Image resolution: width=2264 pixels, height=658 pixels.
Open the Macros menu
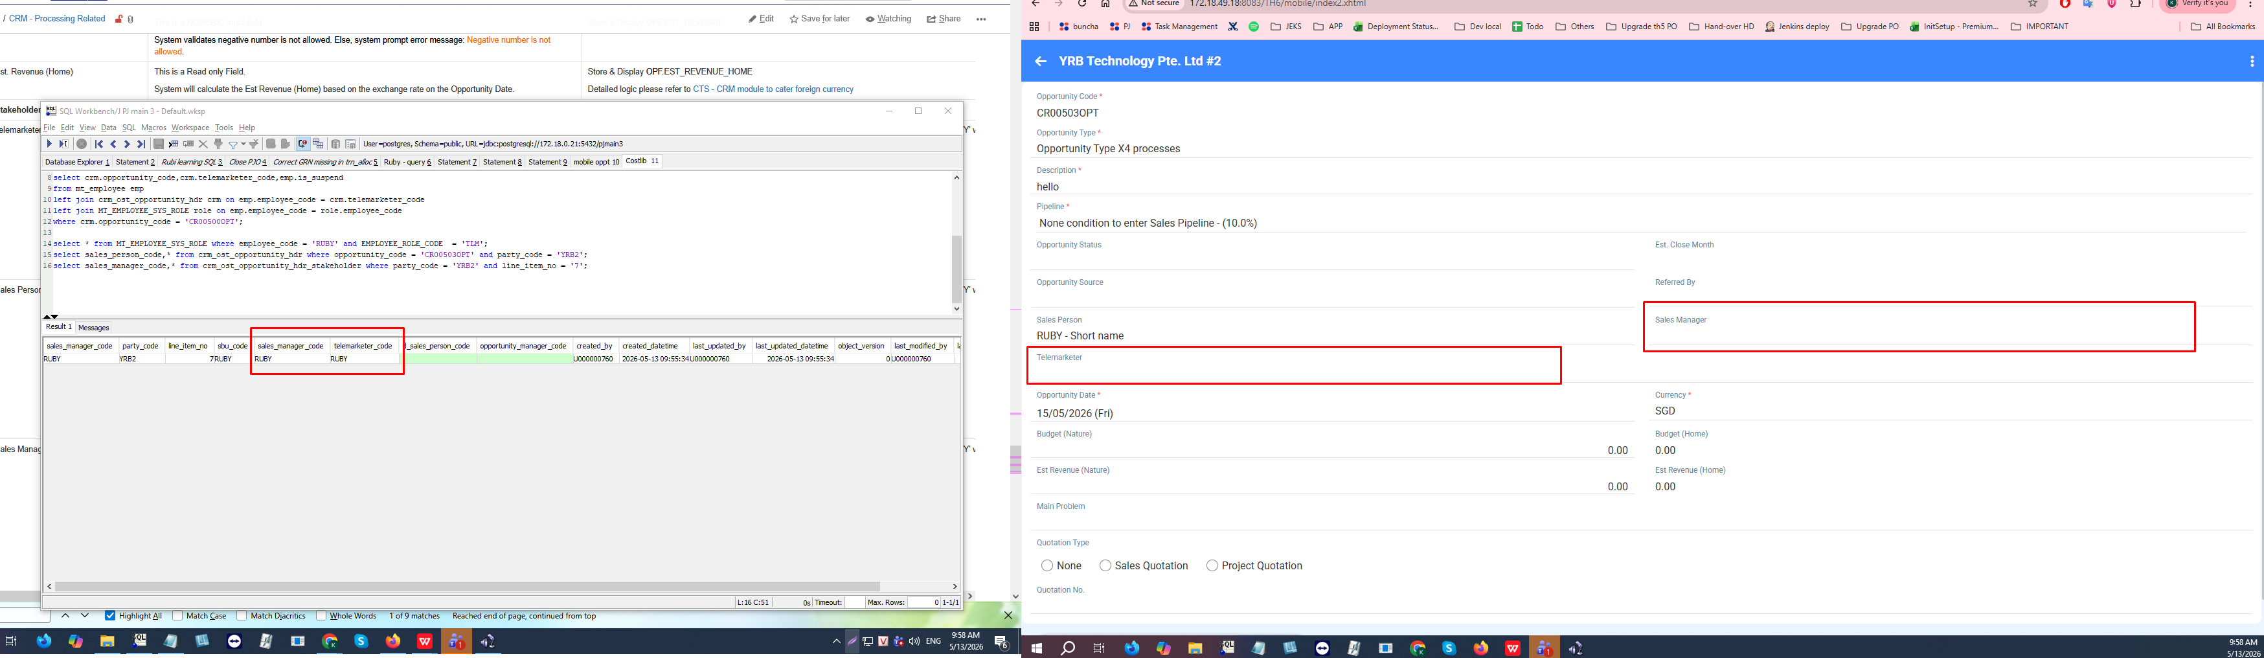pyautogui.click(x=153, y=128)
